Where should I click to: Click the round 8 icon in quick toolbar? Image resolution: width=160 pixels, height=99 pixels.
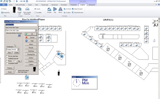(x=27, y=1)
